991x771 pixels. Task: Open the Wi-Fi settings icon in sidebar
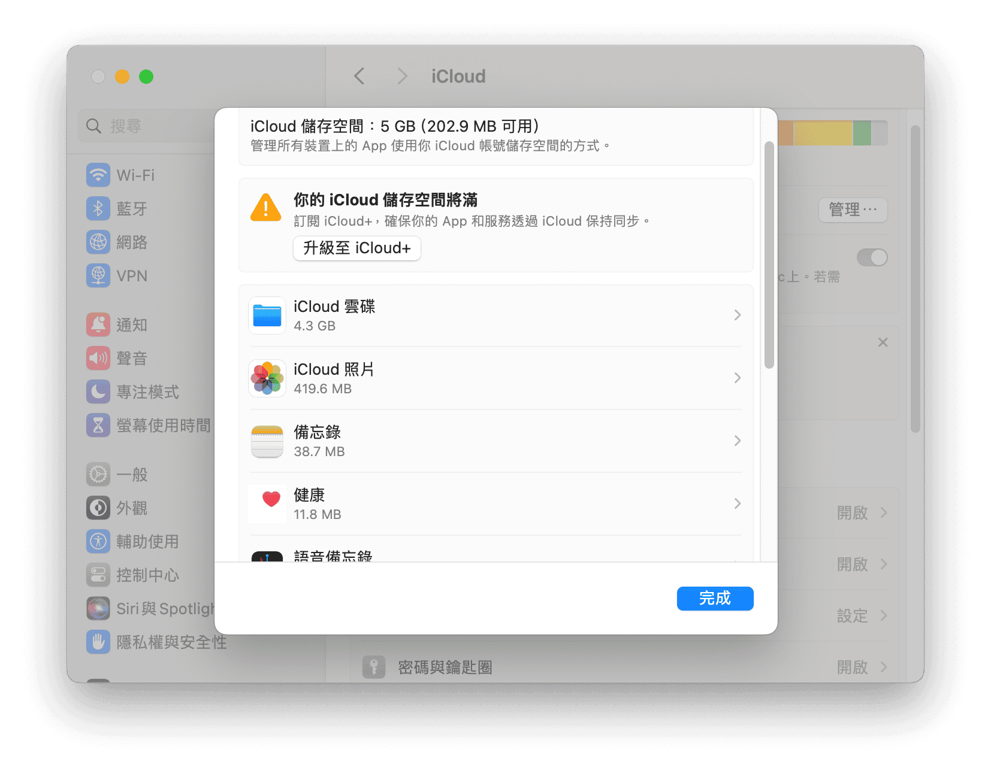(98, 175)
